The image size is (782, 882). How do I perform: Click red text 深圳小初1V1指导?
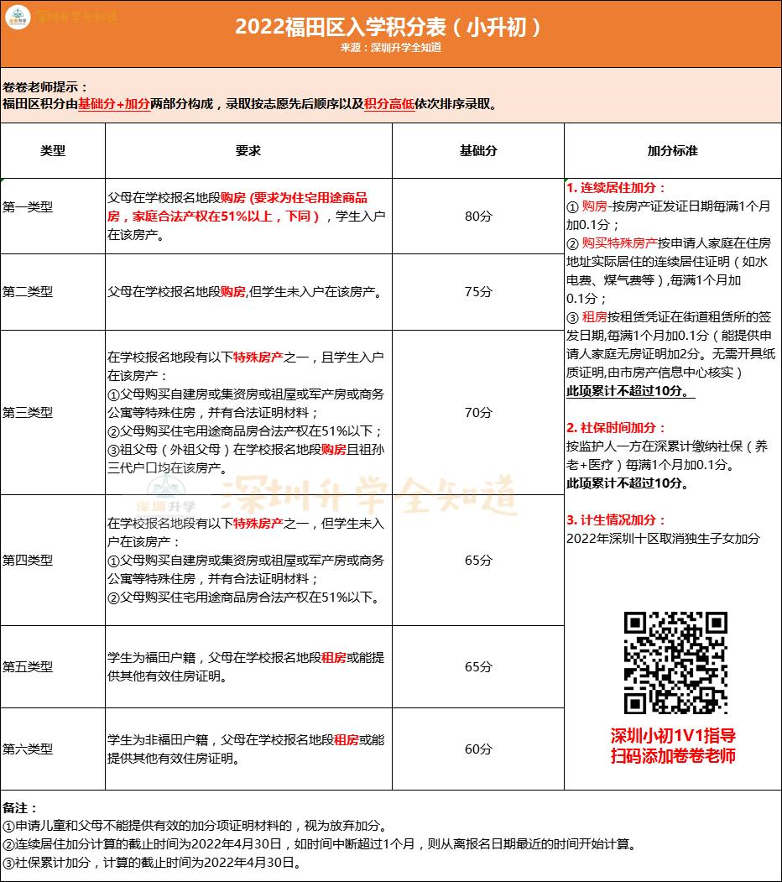coord(673,736)
